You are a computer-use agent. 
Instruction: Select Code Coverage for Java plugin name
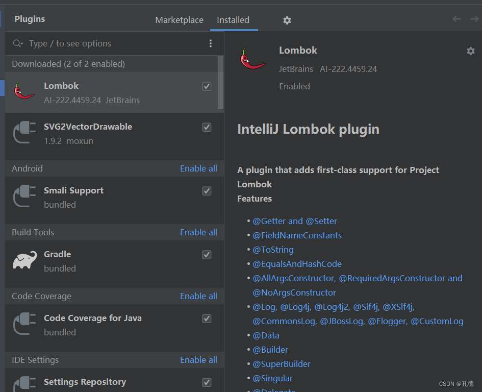point(93,318)
